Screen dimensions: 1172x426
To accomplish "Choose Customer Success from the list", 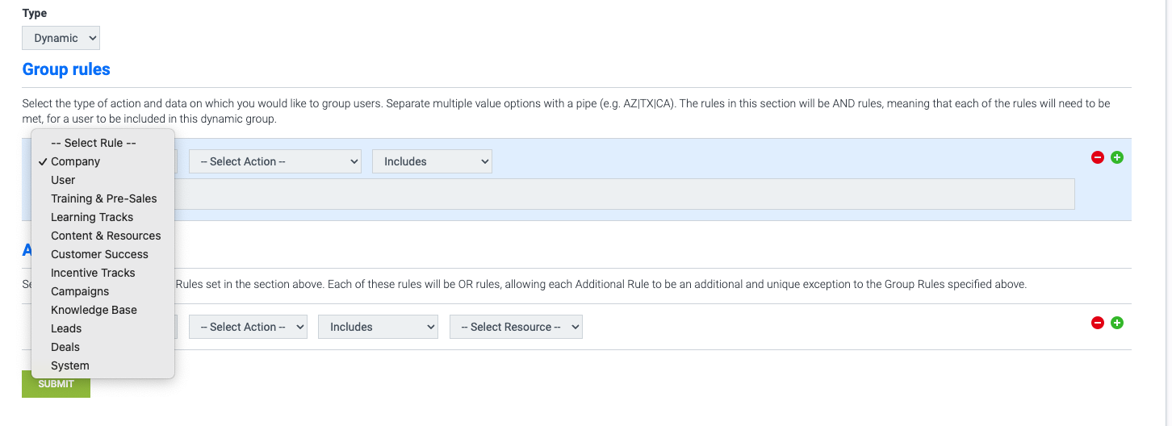I will pos(103,254).
